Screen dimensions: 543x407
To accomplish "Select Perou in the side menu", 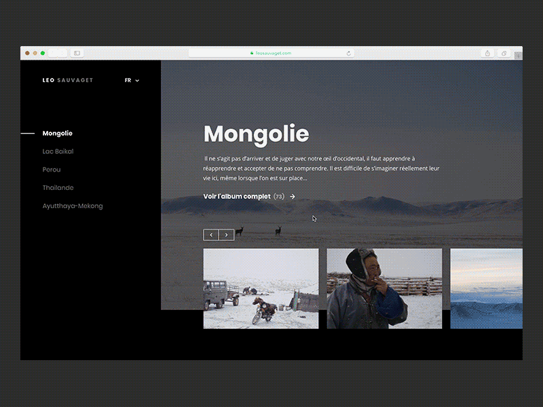I will coord(52,170).
